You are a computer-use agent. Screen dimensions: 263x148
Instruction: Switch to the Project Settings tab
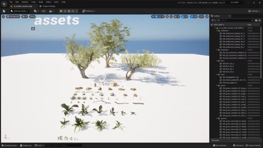49,6
